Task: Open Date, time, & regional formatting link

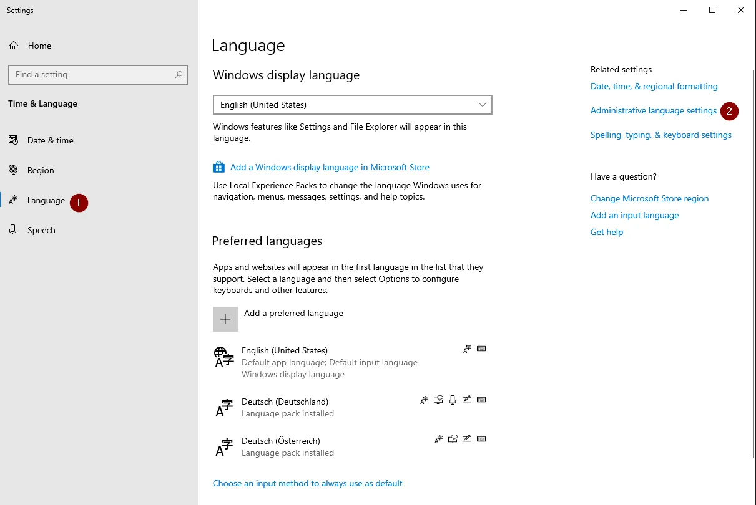Action: 654,86
